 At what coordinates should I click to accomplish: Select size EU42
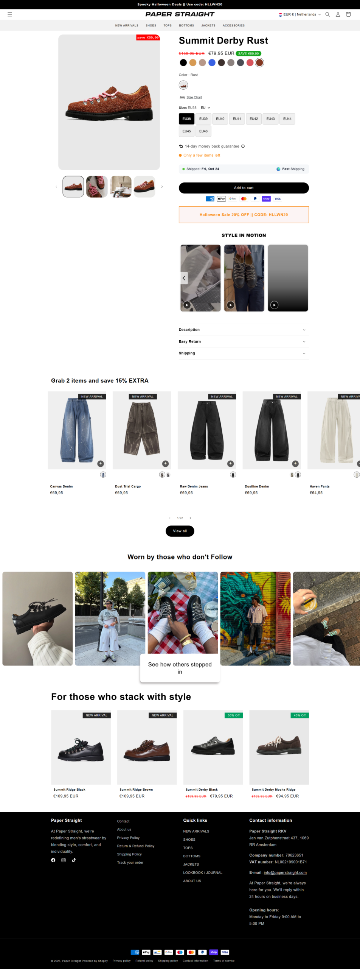254,119
